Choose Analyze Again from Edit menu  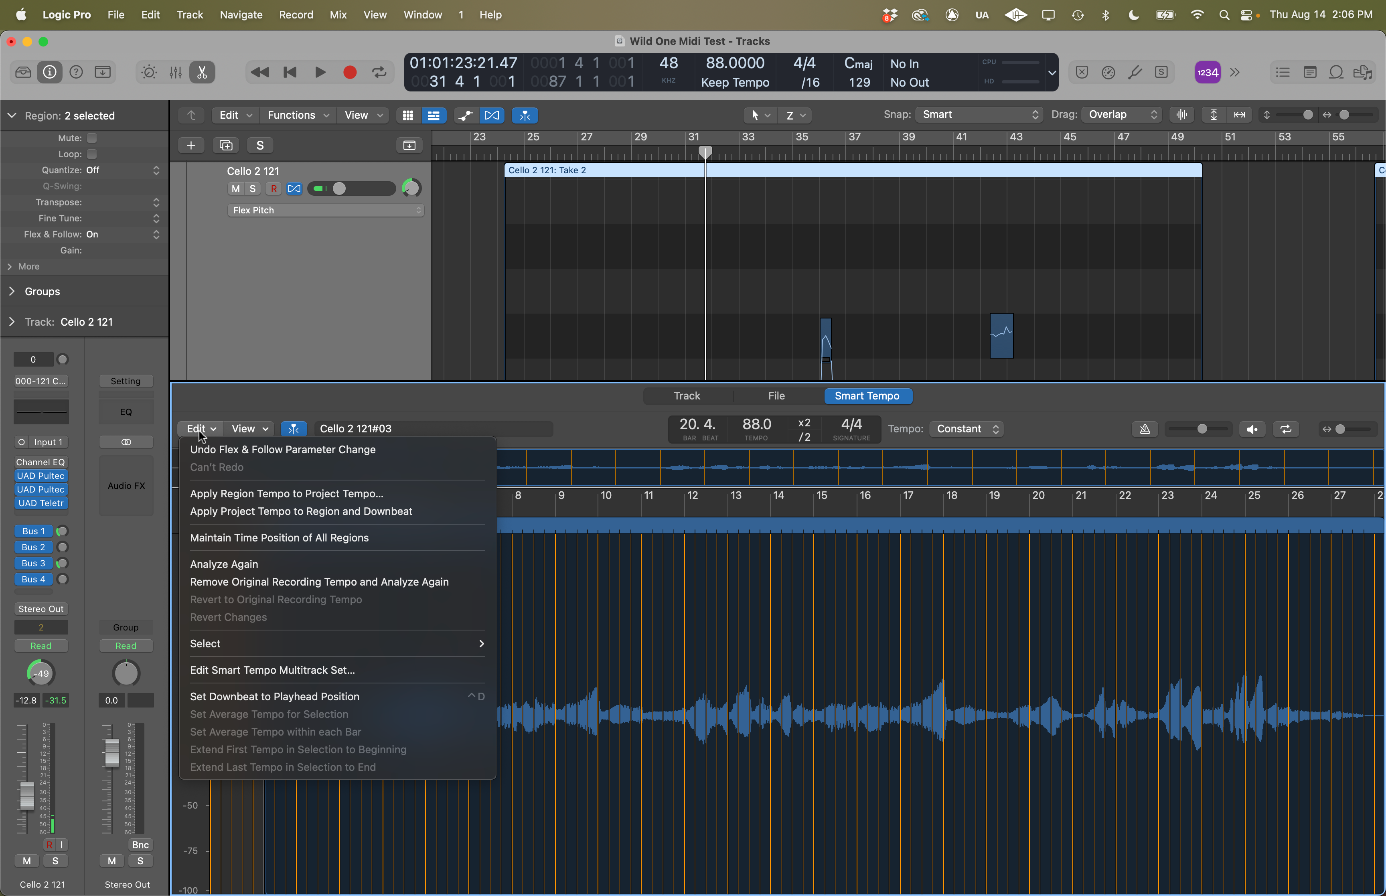pos(224,564)
